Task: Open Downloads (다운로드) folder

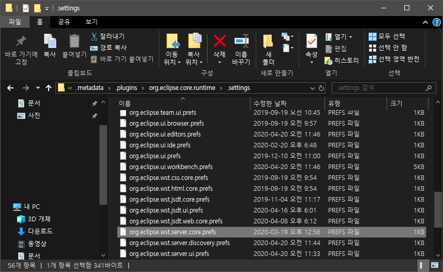Action: [35, 231]
